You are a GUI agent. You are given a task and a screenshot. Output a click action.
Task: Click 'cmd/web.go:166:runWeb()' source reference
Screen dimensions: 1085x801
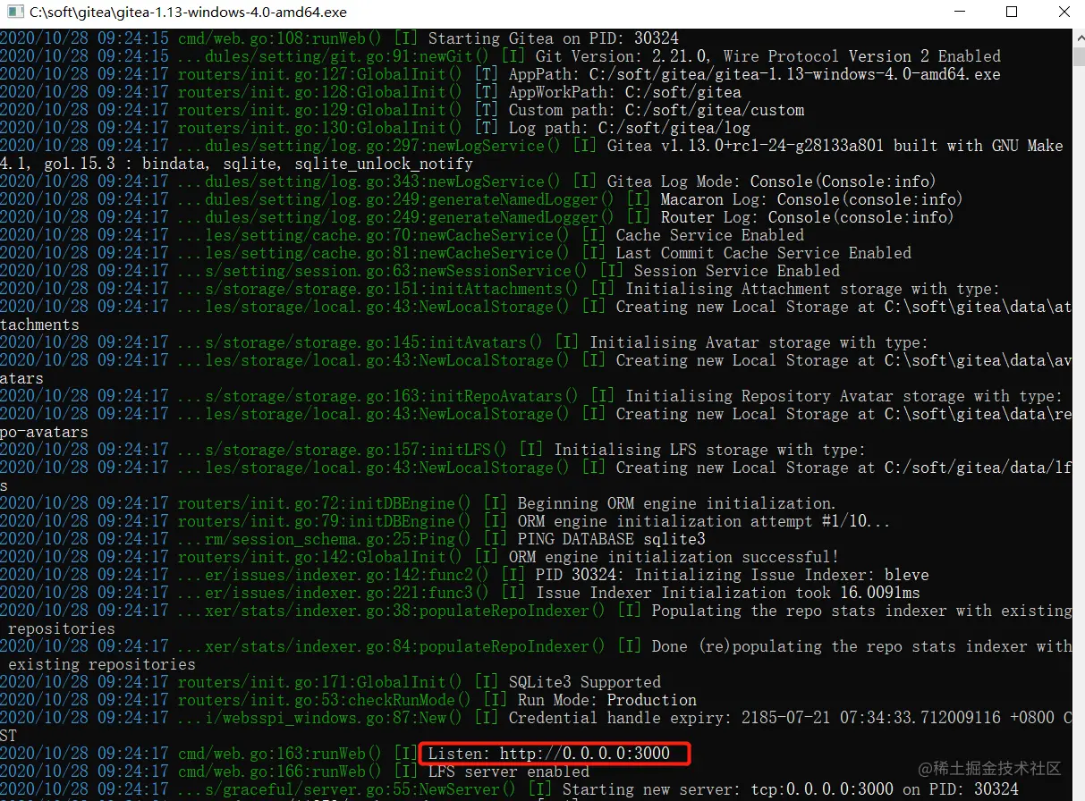tap(280, 771)
